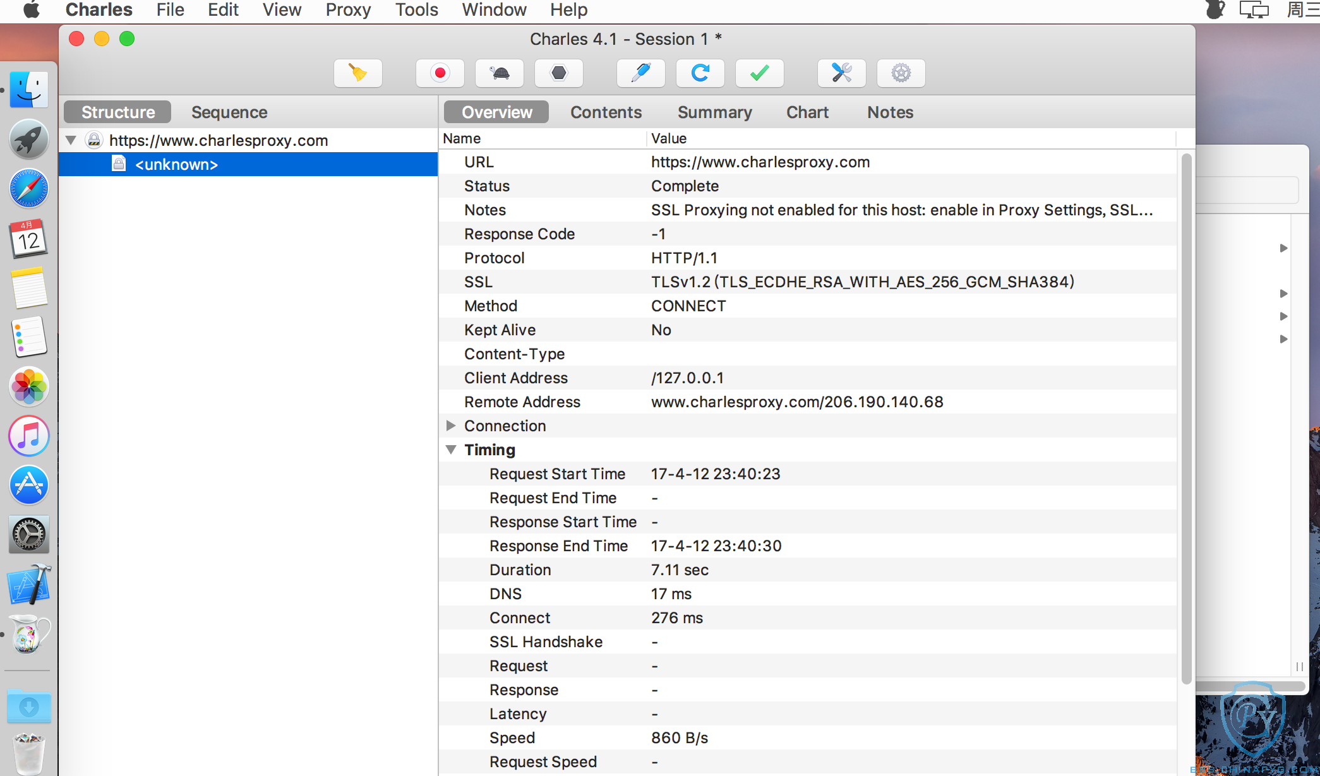Open the Summary tab
Image resolution: width=1320 pixels, height=776 pixels.
click(714, 112)
